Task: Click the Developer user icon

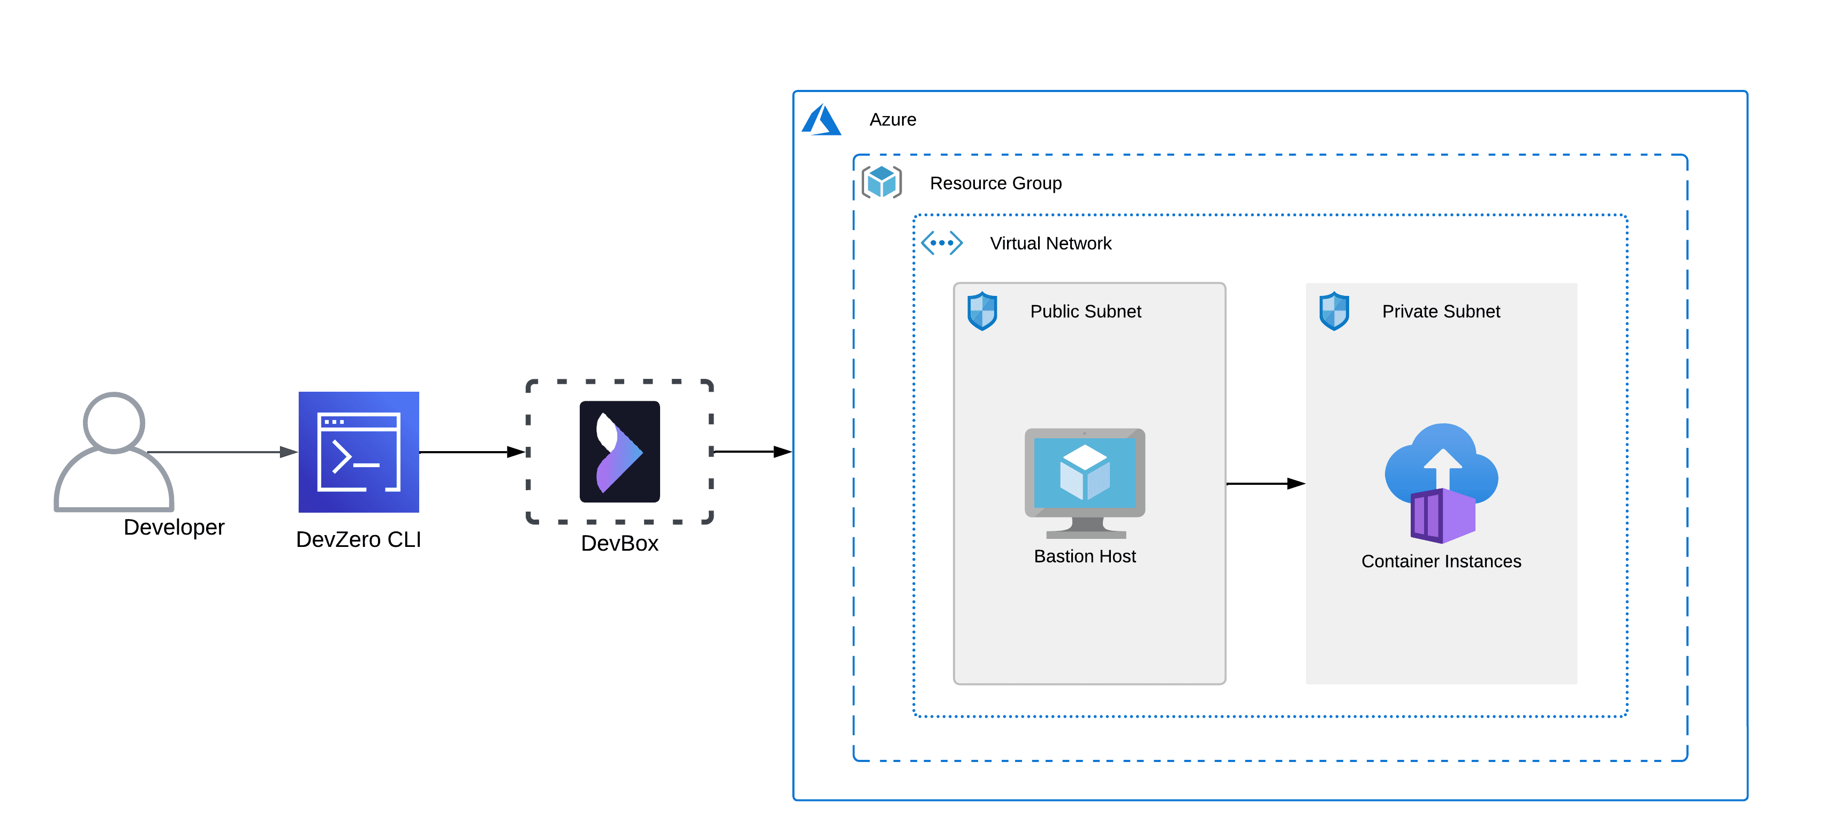Action: tap(114, 452)
